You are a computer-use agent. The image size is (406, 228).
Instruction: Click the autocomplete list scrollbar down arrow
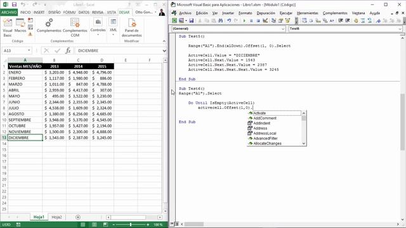pyautogui.click(x=304, y=144)
